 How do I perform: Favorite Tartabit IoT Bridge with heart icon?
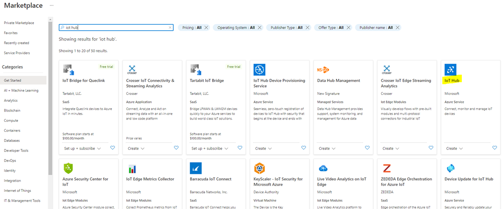240,148
